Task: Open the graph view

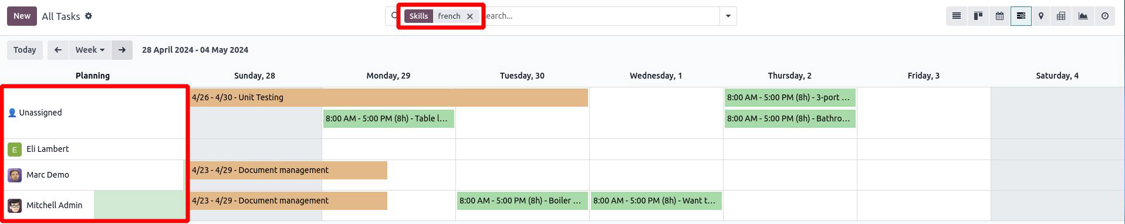Action: point(1083,16)
